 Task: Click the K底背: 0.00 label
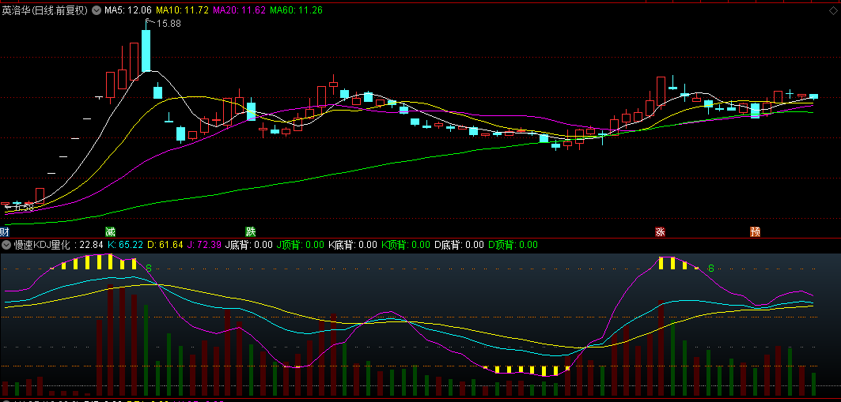(353, 245)
